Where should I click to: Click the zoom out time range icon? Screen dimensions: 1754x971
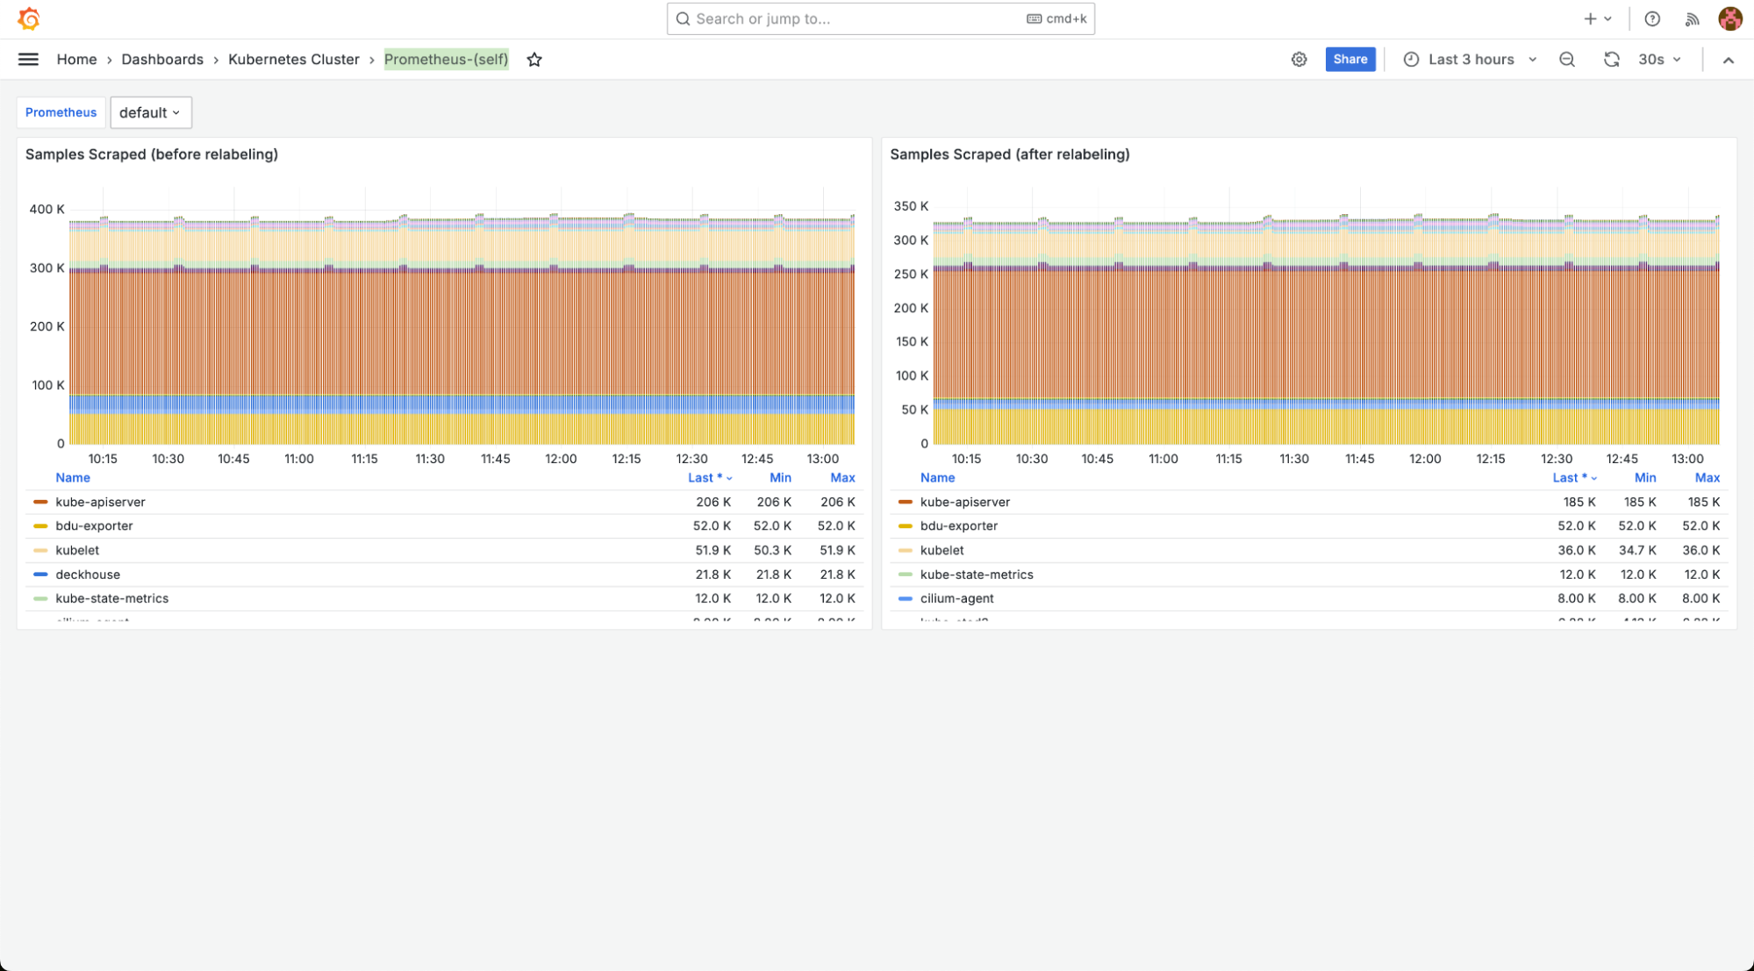coord(1567,60)
